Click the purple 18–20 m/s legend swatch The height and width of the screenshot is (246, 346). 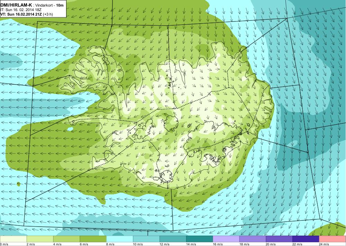[x=253, y=239]
